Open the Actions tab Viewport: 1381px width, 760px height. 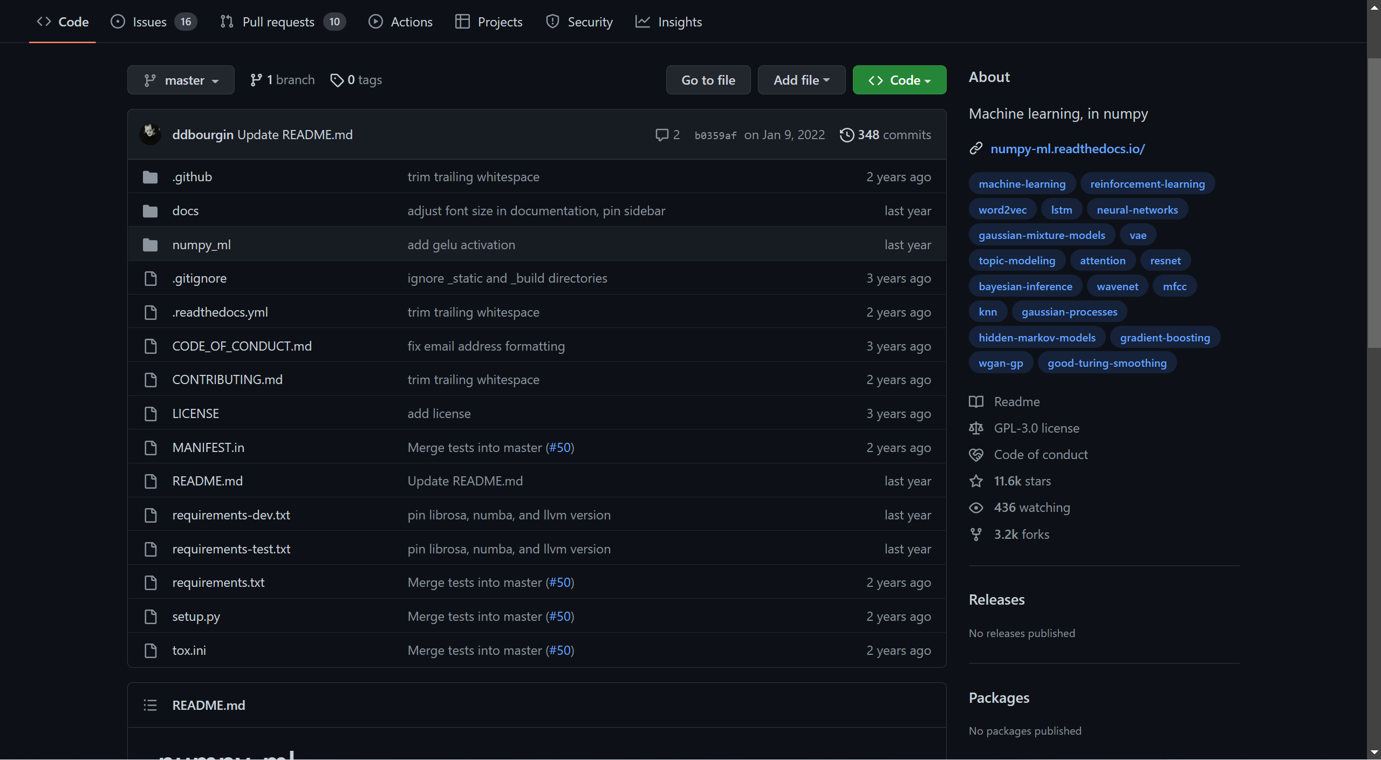tap(400, 22)
